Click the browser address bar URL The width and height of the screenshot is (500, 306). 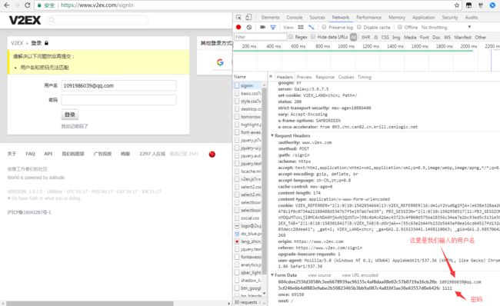[x=97, y=5]
